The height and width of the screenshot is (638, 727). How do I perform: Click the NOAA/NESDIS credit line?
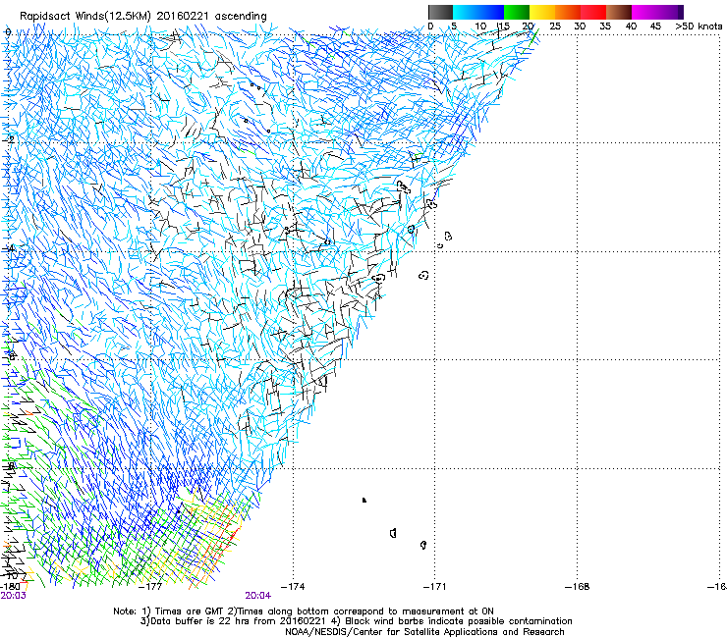click(424, 631)
